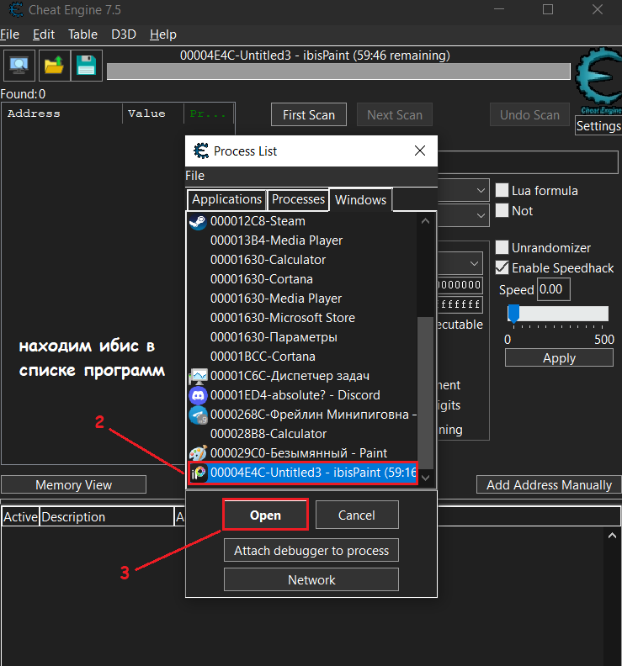Toggle the Not checkbox

click(x=502, y=210)
